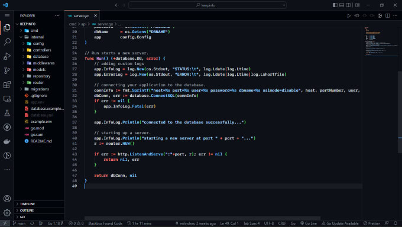Image resolution: width=402 pixels, height=227 pixels.
Task: Click server.go in the breadcrumb
Action: (102, 24)
